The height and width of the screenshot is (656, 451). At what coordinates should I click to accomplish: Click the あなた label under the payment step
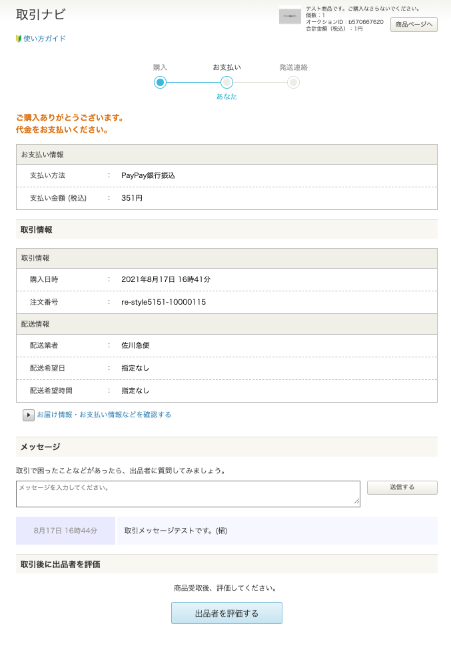226,97
